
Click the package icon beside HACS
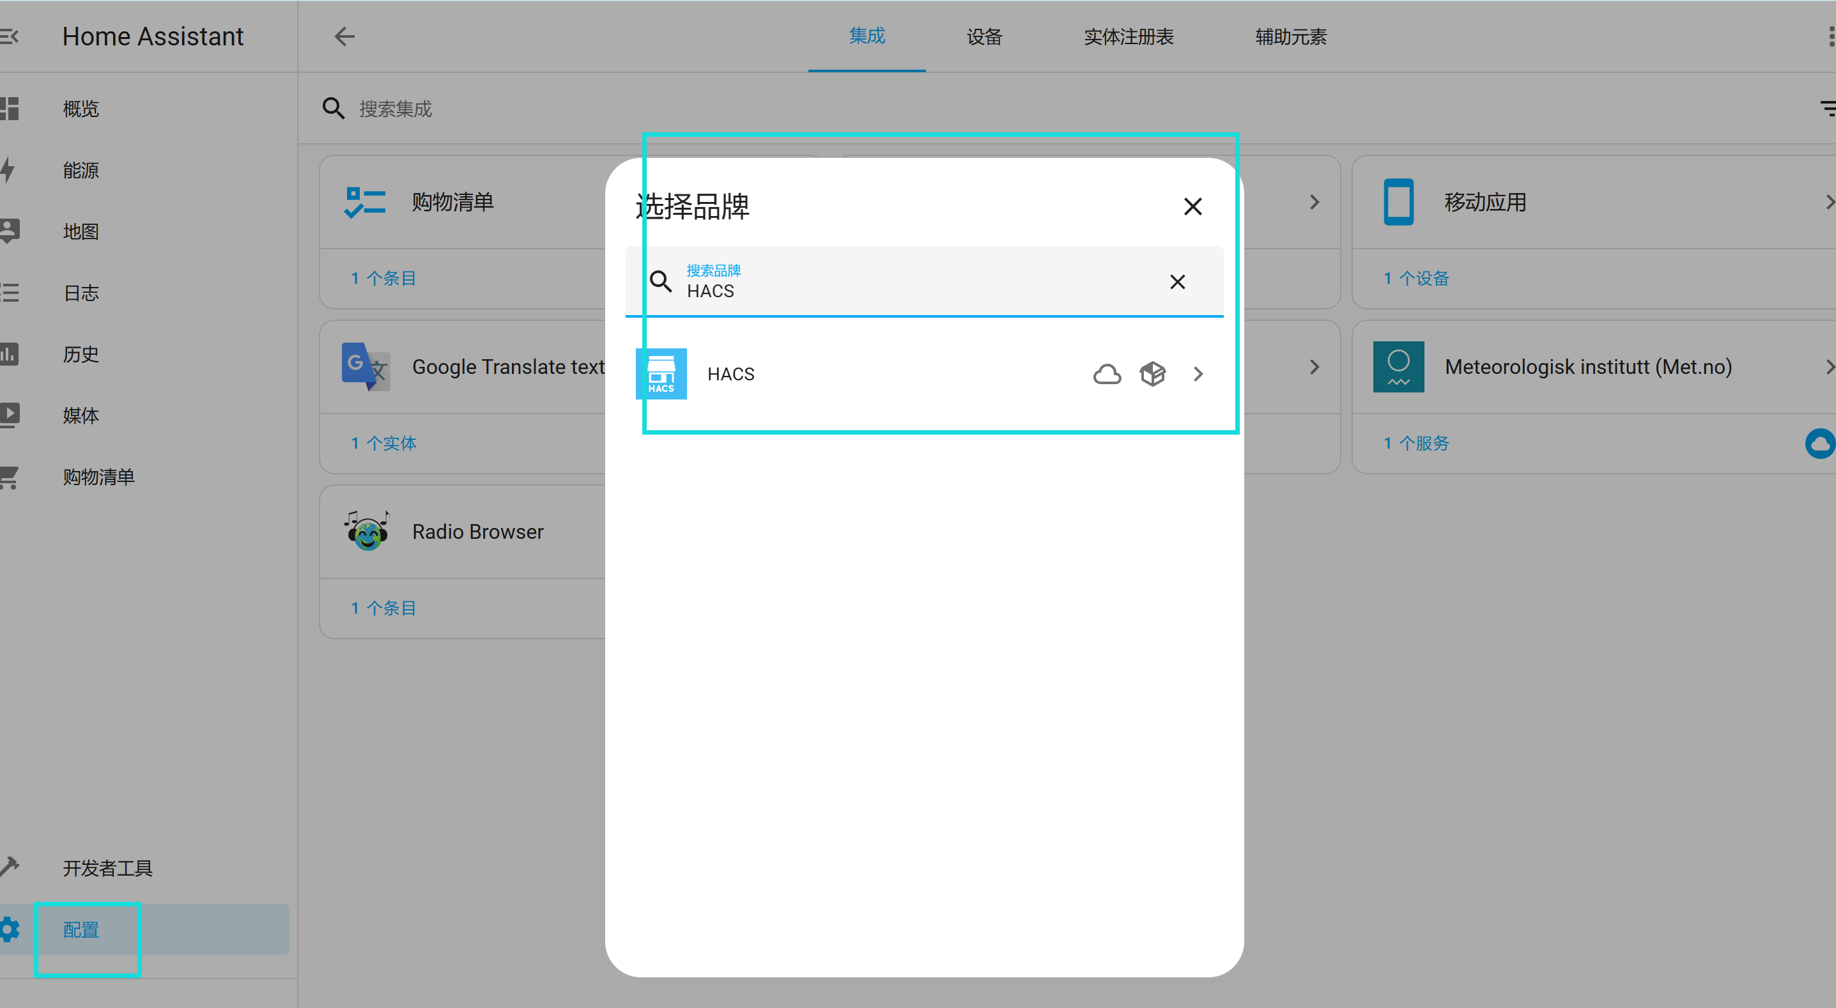pos(1152,373)
